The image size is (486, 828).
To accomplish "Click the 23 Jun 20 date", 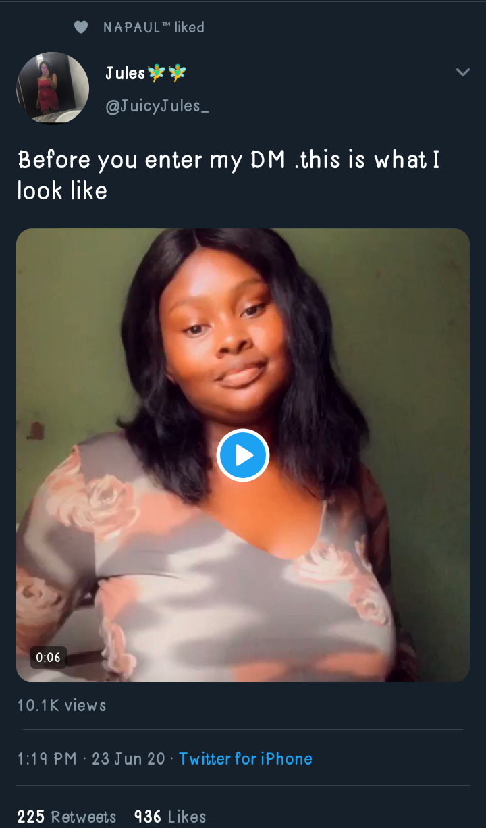I will click(x=128, y=758).
